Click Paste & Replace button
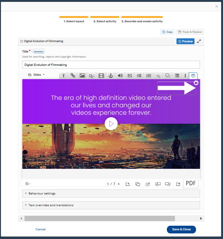Viewport: 223px width, 239px height. (190, 32)
